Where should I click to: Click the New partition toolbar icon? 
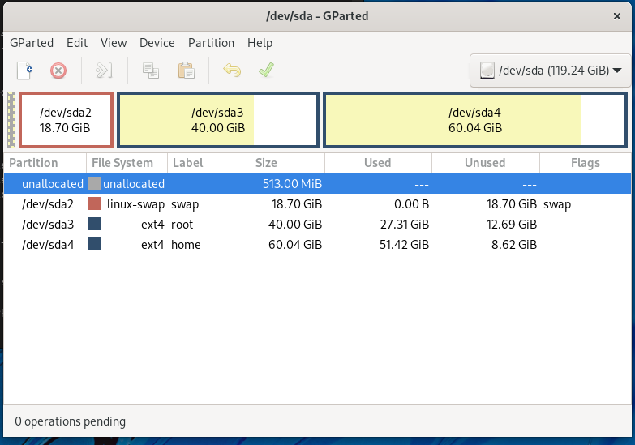click(24, 71)
